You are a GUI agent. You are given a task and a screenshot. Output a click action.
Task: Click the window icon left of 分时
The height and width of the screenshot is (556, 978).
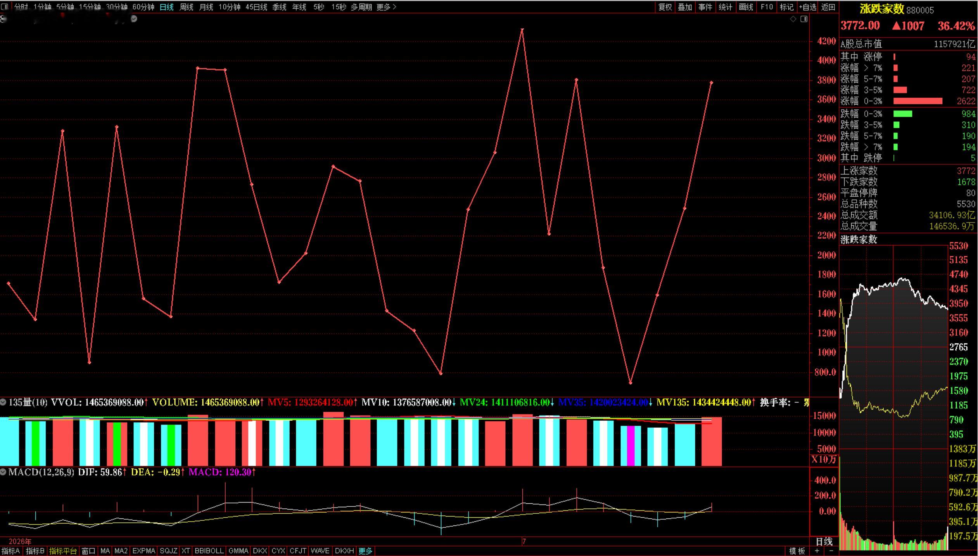click(5, 7)
